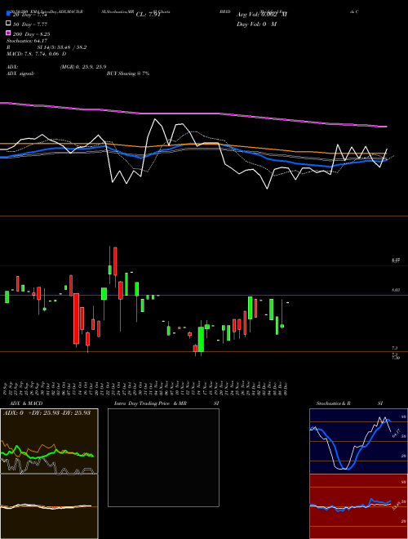Viewport: 408px width, 539px height.
Task: Open the MACD indicator chart below ADX
Action: 49,506
